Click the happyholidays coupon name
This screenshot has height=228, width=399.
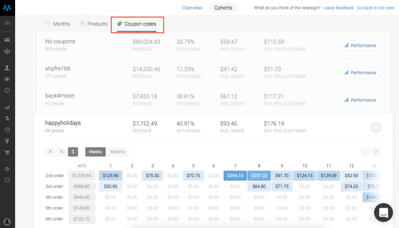click(63, 123)
